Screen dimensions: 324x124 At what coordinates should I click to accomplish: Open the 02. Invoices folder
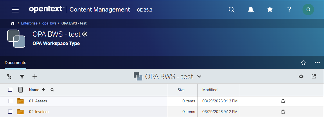click(39, 112)
